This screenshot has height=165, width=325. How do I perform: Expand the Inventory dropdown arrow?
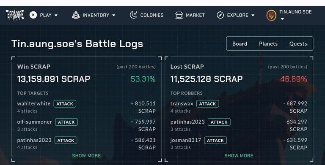coord(113,15)
